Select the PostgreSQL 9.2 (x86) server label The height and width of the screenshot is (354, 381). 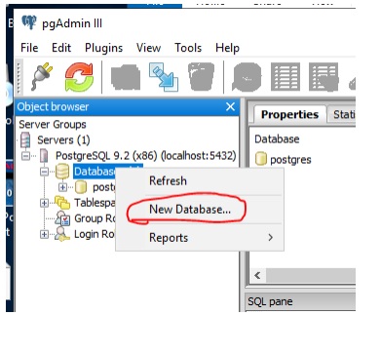(x=146, y=156)
